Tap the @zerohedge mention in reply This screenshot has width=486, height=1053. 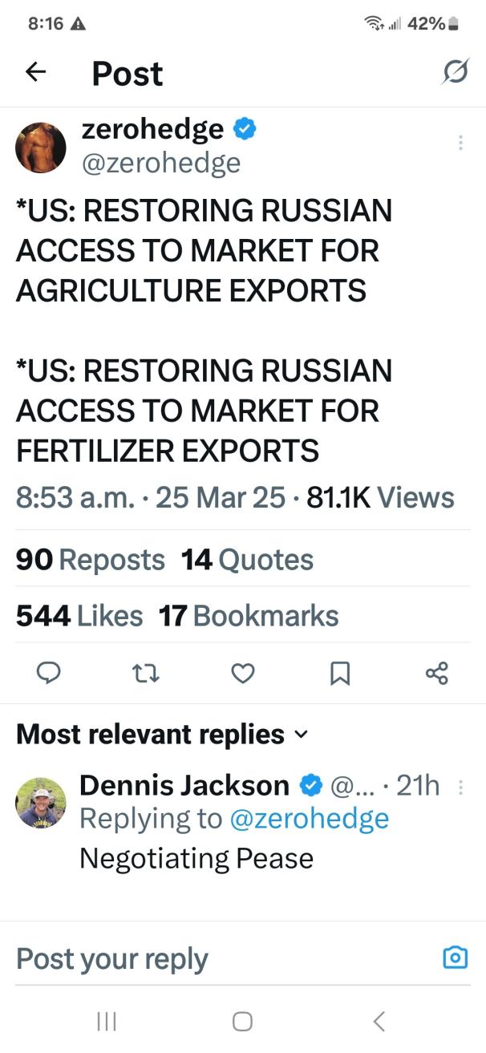point(309,819)
